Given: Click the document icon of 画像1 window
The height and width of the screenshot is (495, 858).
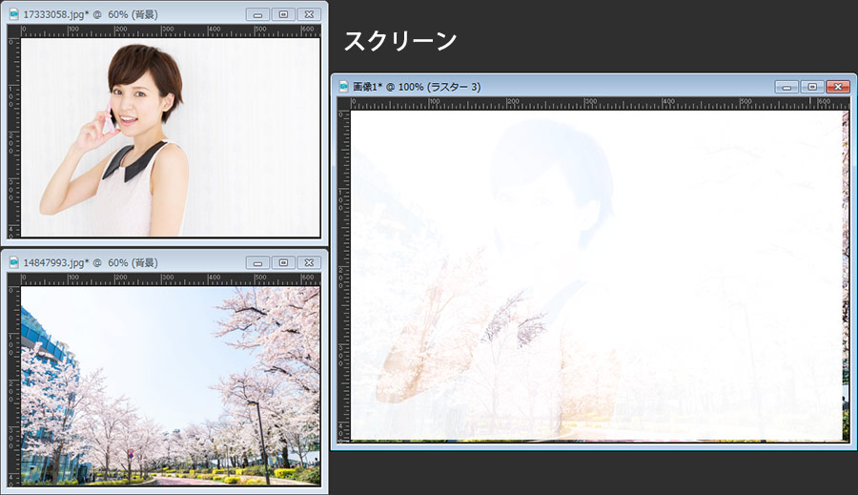Looking at the screenshot, I should click(x=344, y=87).
